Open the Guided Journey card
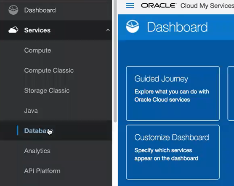This screenshot has width=234, height=186. (x=173, y=93)
